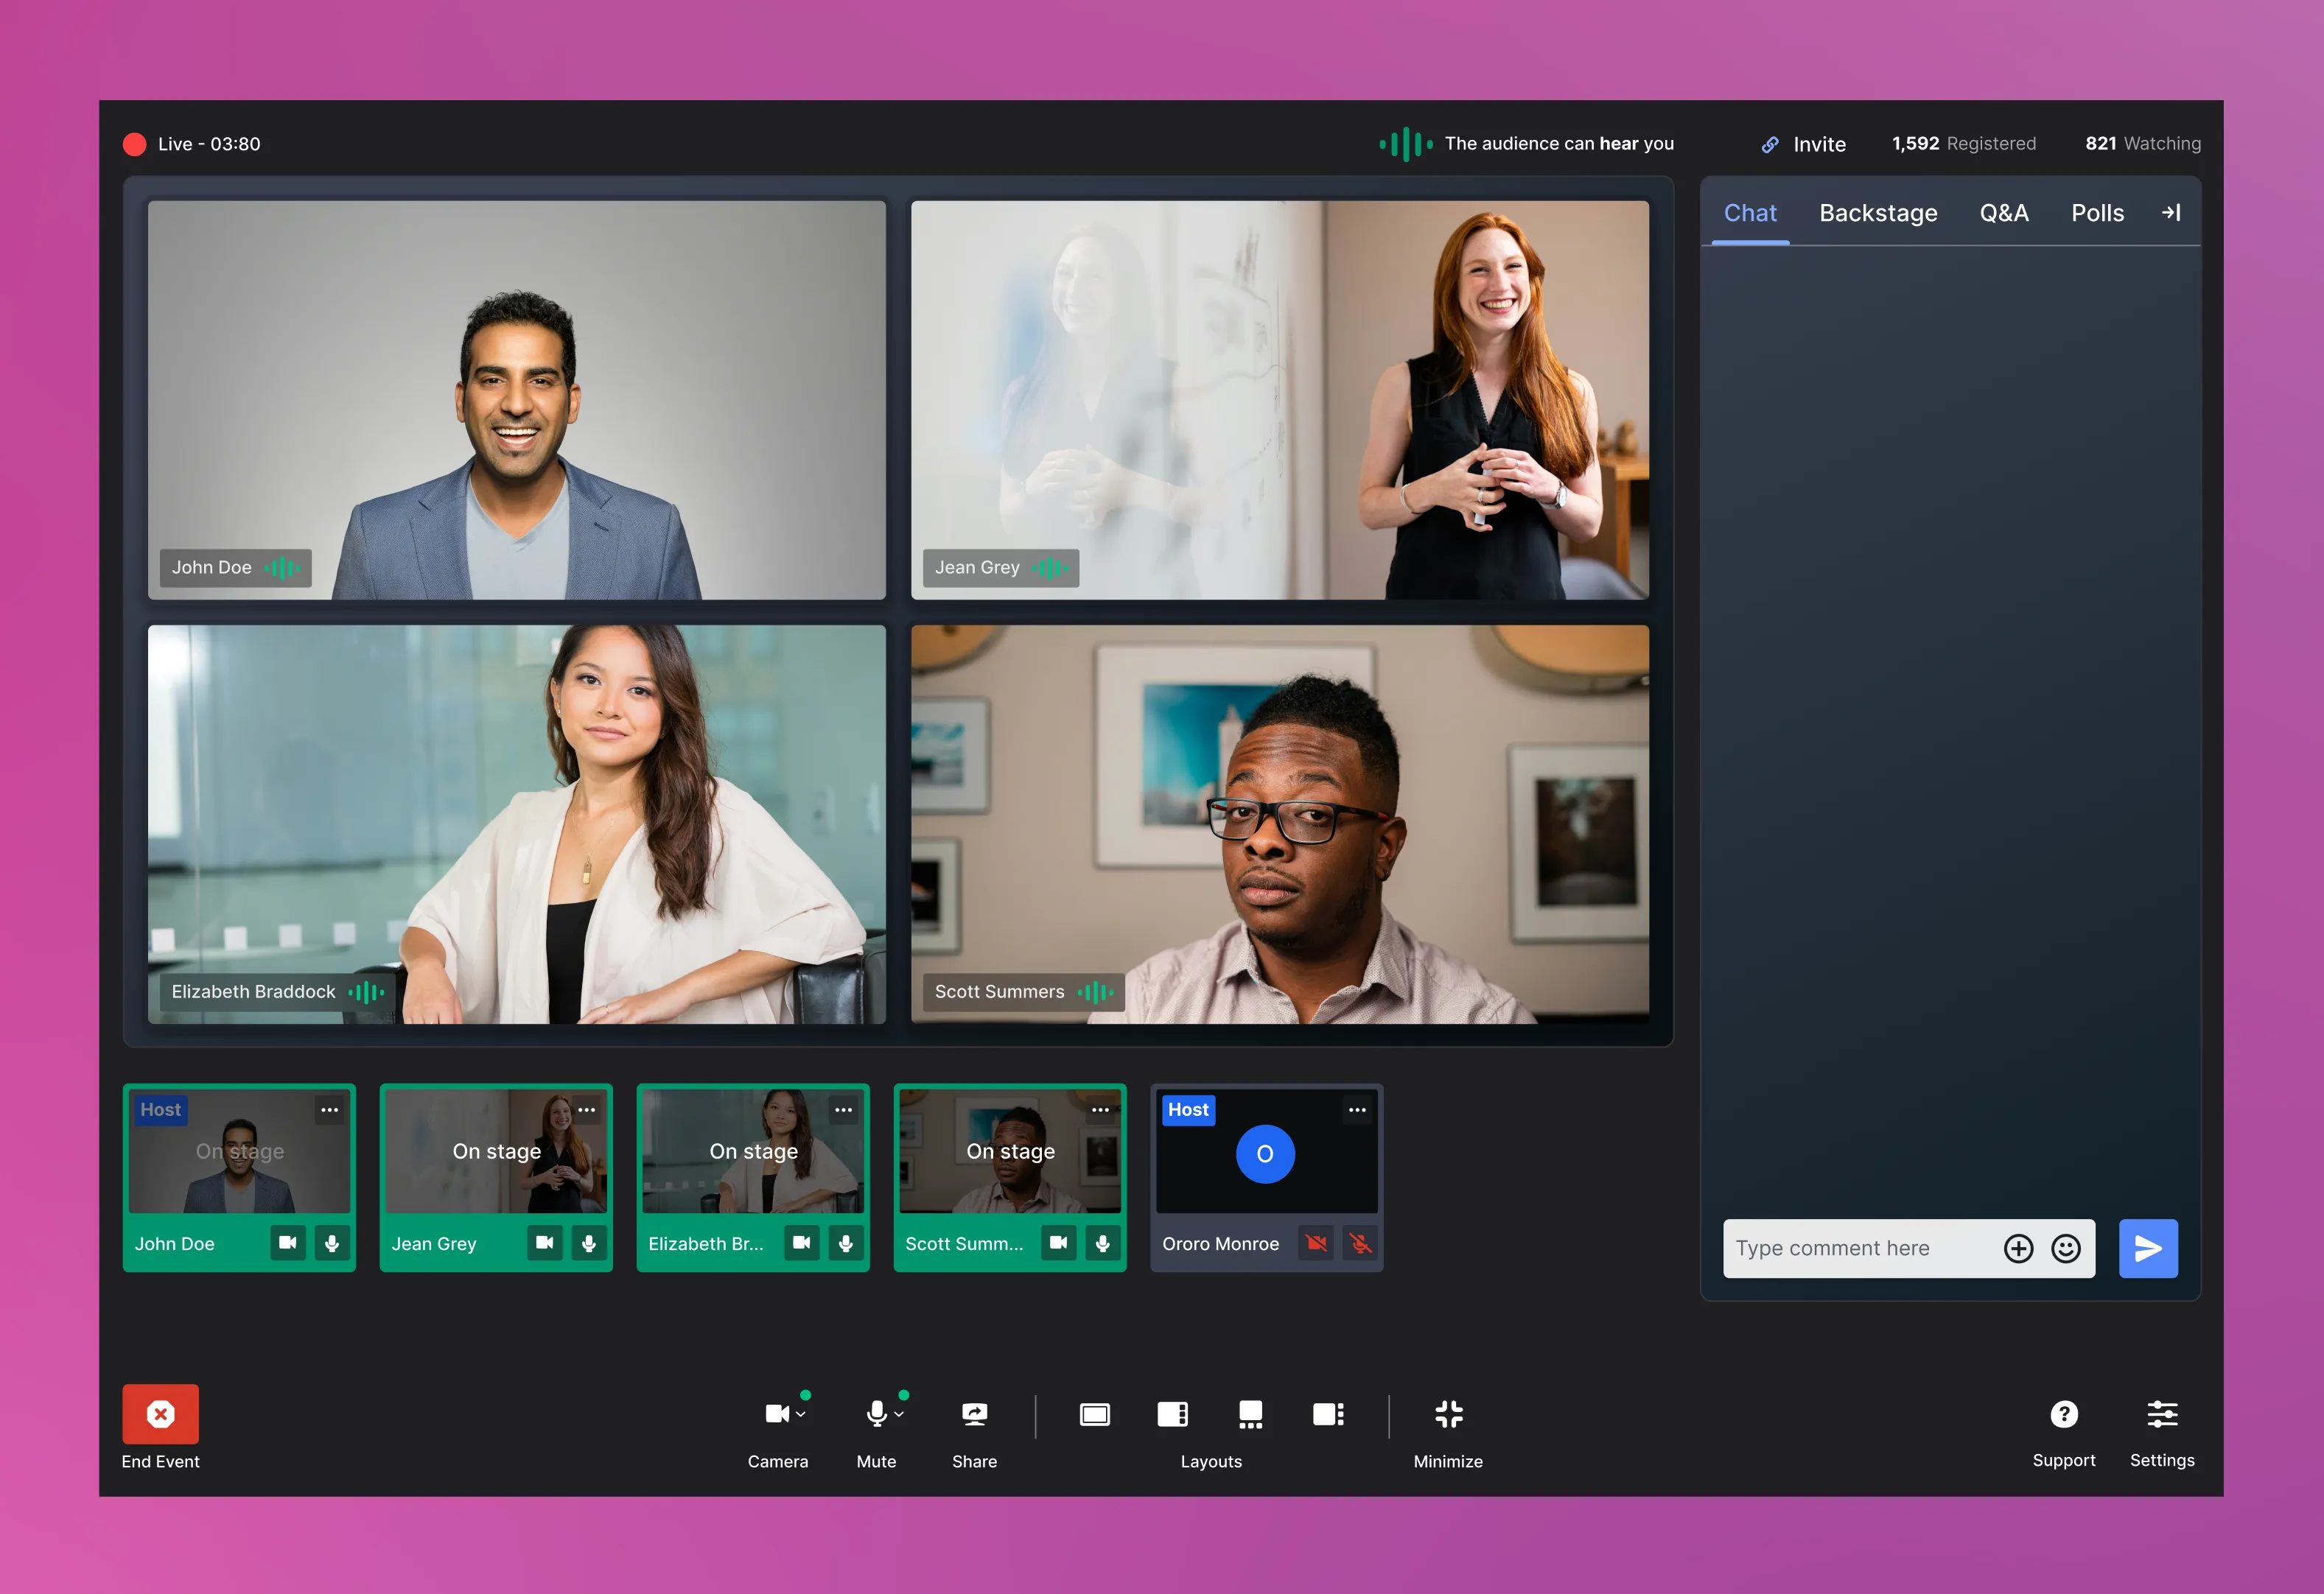Image resolution: width=2324 pixels, height=1594 pixels.
Task: Expand the microphone options chevron
Action: (899, 1414)
